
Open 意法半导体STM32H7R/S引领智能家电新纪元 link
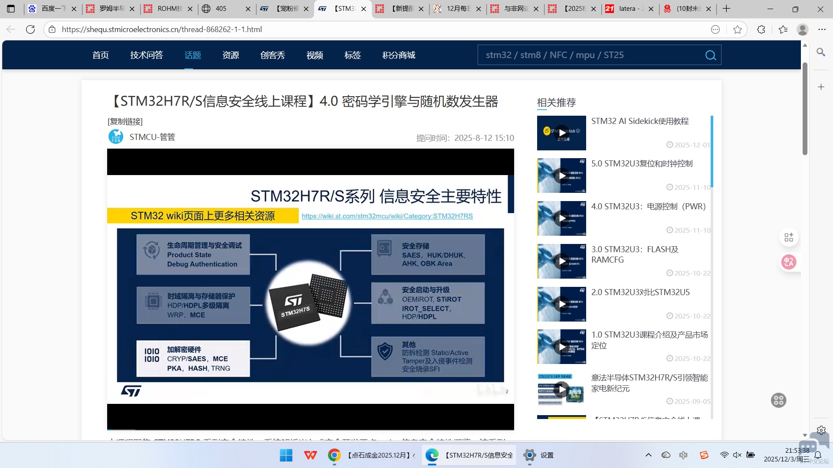click(649, 383)
